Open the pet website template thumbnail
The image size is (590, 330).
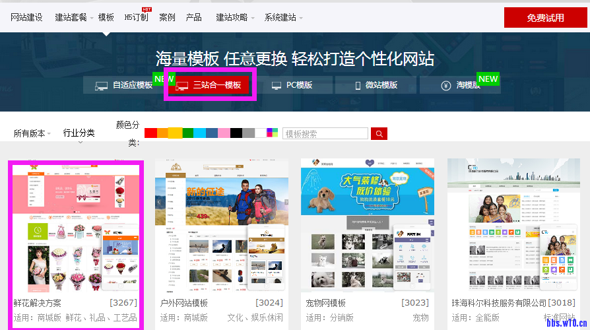coord(367,224)
